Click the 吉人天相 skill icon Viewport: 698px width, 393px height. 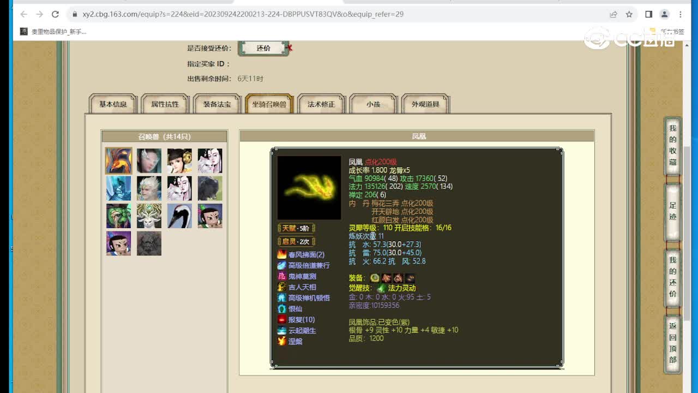pos(282,287)
